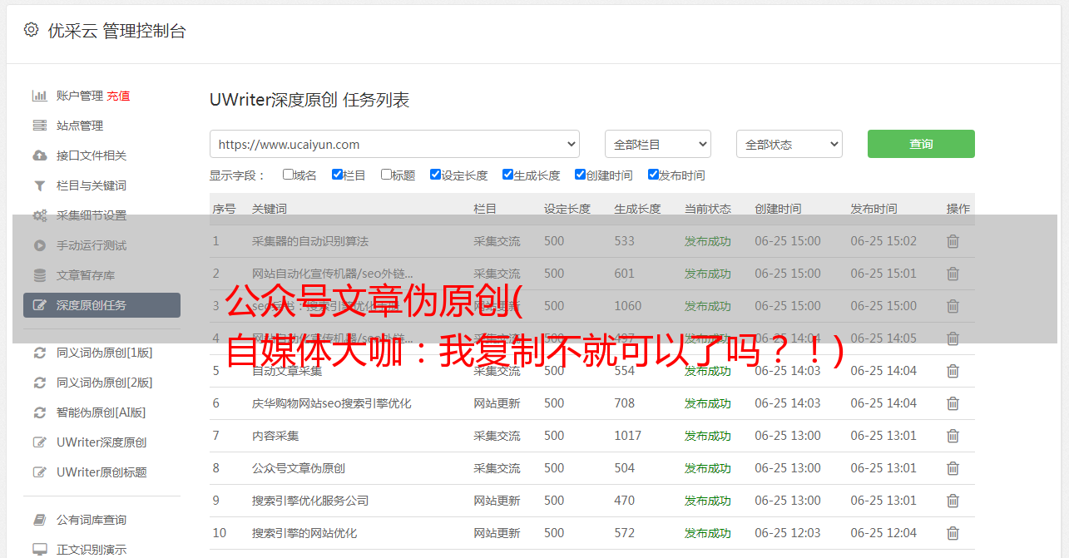Click the monitor icon for 正文识别演示
The height and width of the screenshot is (558, 1069).
[x=39, y=550]
